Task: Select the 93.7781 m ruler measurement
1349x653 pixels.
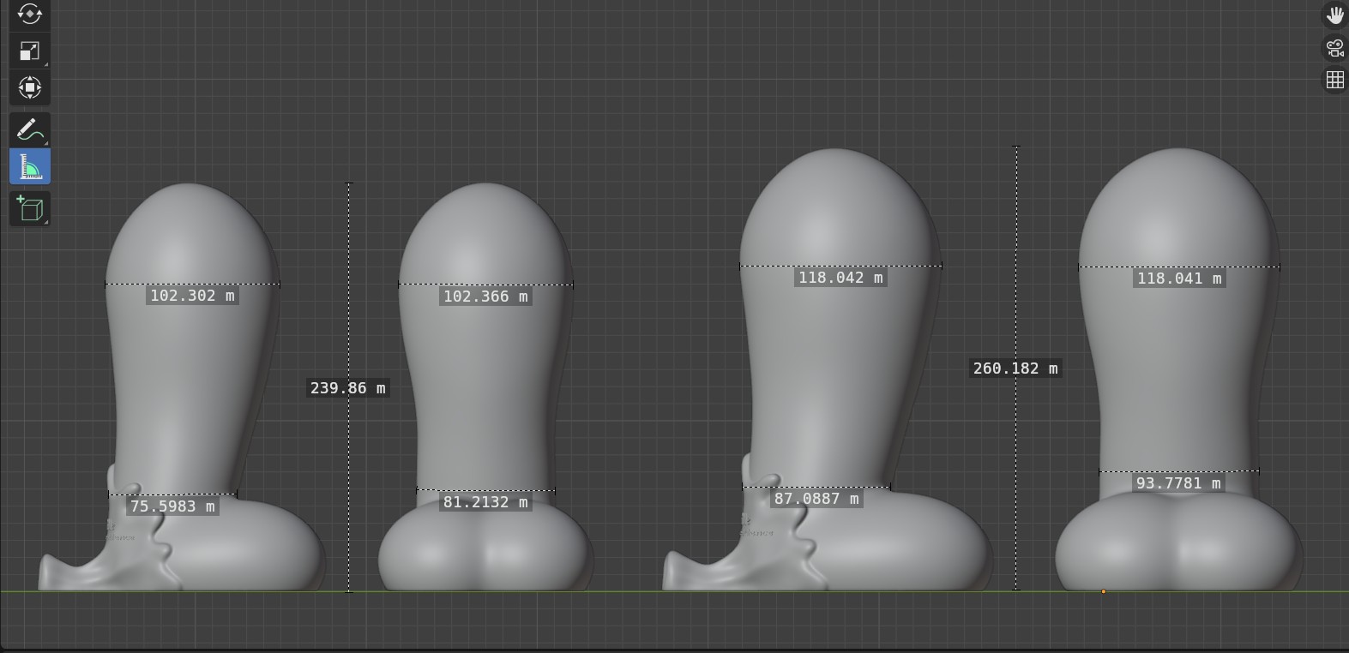Action: coord(1178,483)
